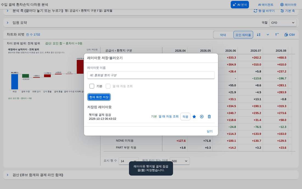Expand the 임원 요약 section
Screen dimensions: 302x189
click(x=7, y=23)
